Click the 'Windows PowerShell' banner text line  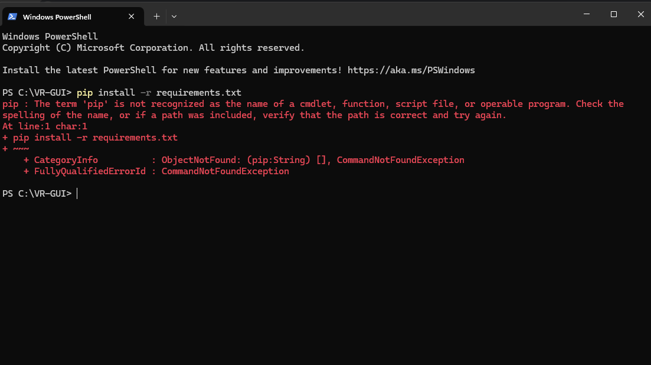[50, 37]
